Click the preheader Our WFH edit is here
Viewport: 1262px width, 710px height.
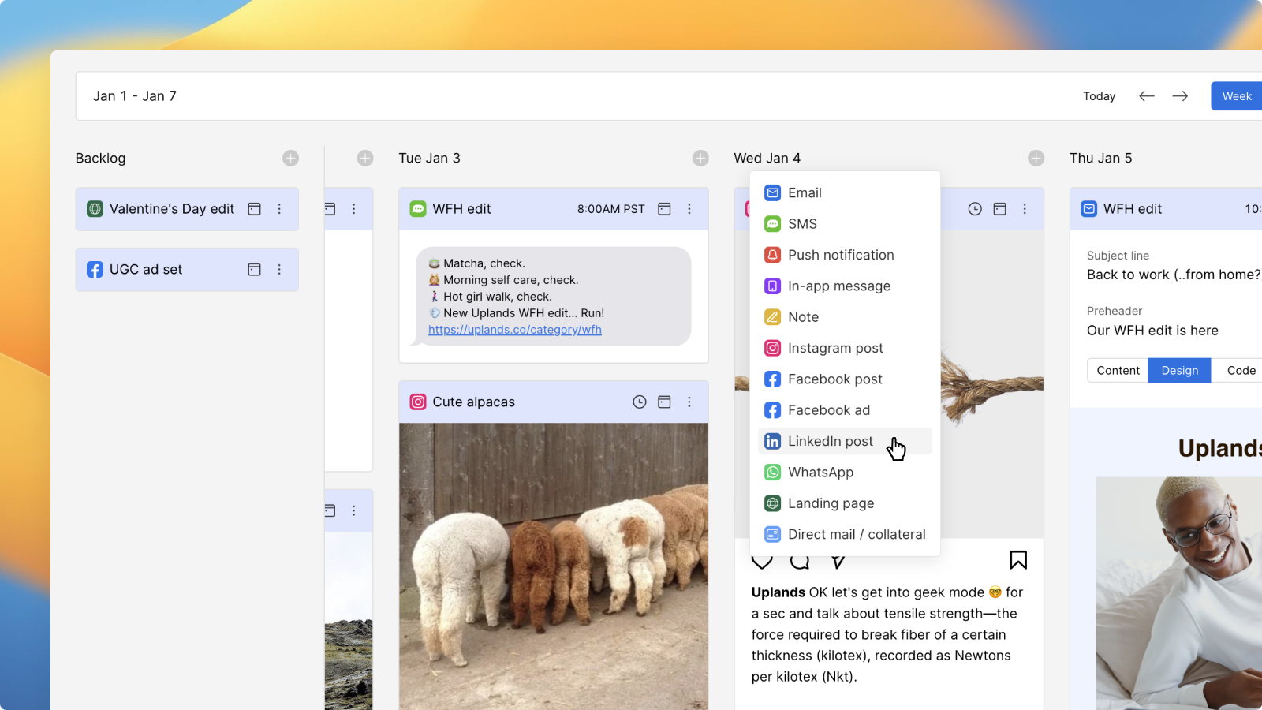pos(1152,331)
